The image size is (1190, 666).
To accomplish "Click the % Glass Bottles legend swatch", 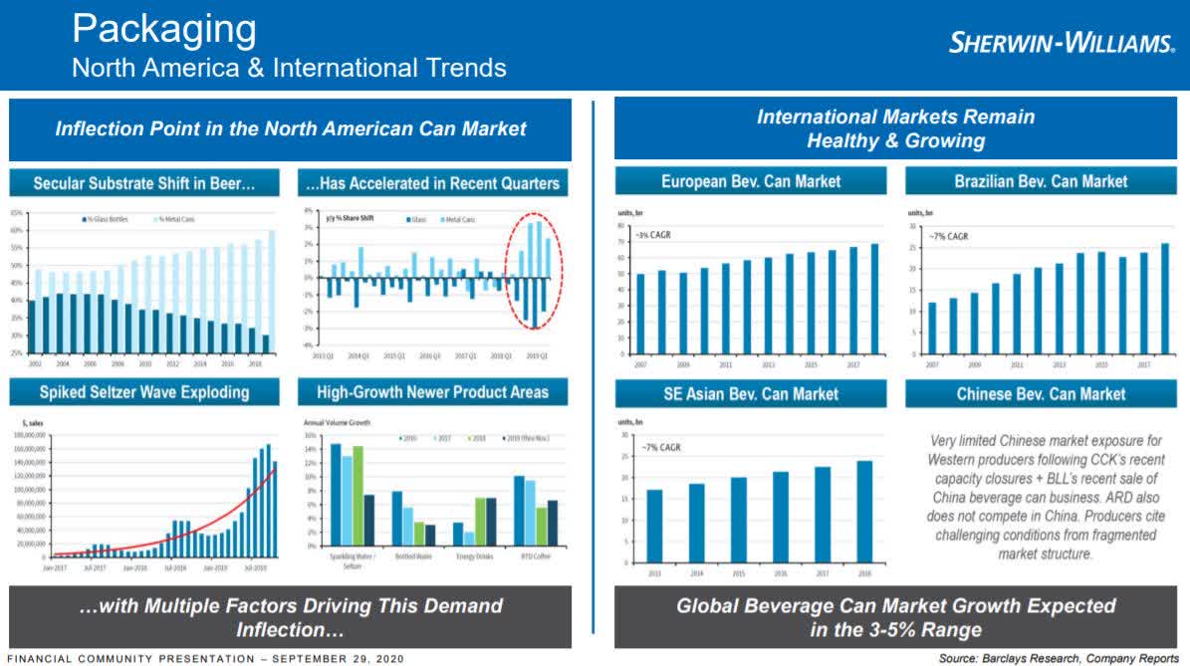I will click(x=84, y=218).
